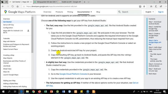The height and width of the screenshot is (94, 168).
Task: Click the browser forward arrow
Action: coord(8,6)
